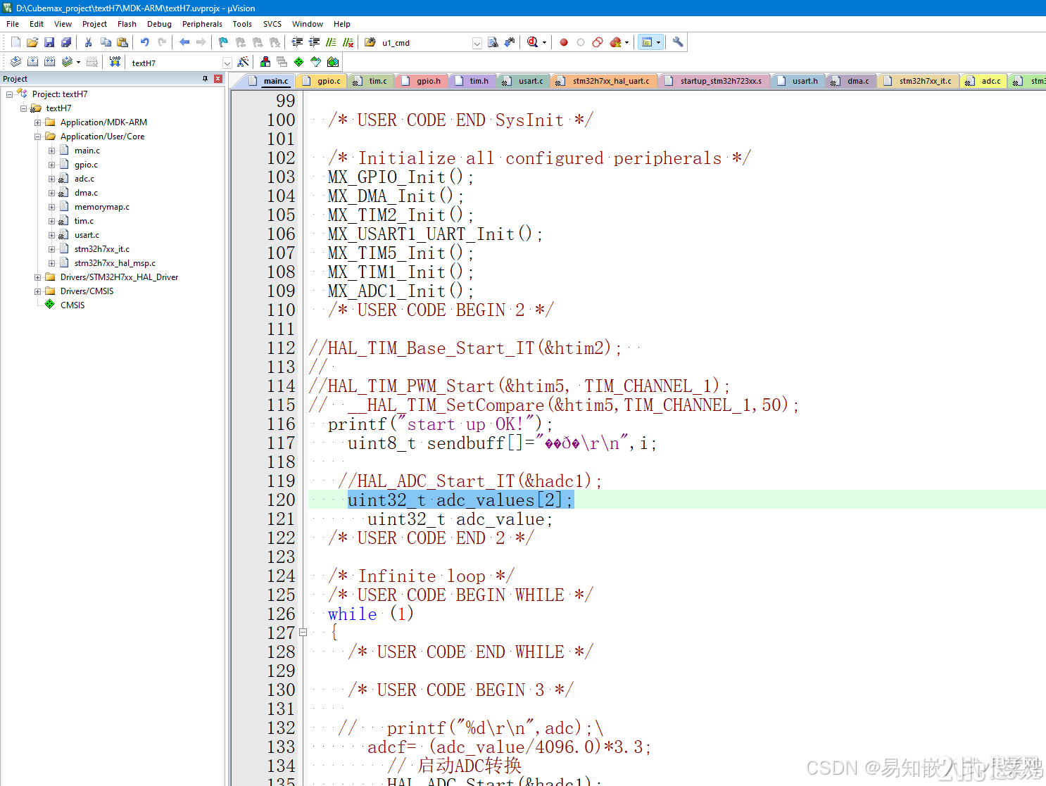Navigate backwards with blue left arrow
This screenshot has width=1046, height=786.
tap(184, 42)
